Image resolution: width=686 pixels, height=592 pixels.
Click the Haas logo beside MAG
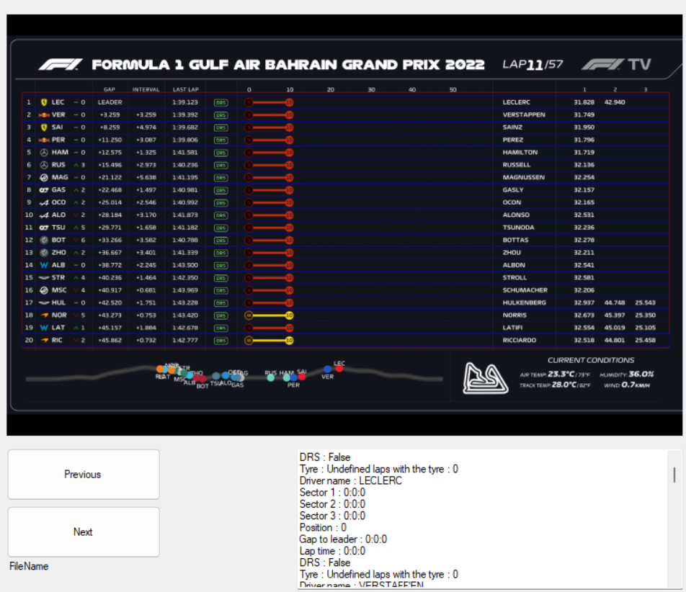coord(44,177)
